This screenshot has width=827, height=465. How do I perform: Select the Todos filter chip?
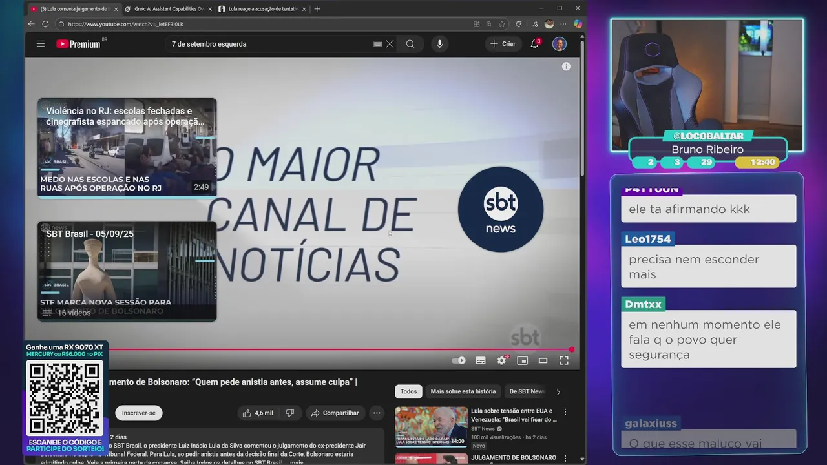(x=408, y=391)
